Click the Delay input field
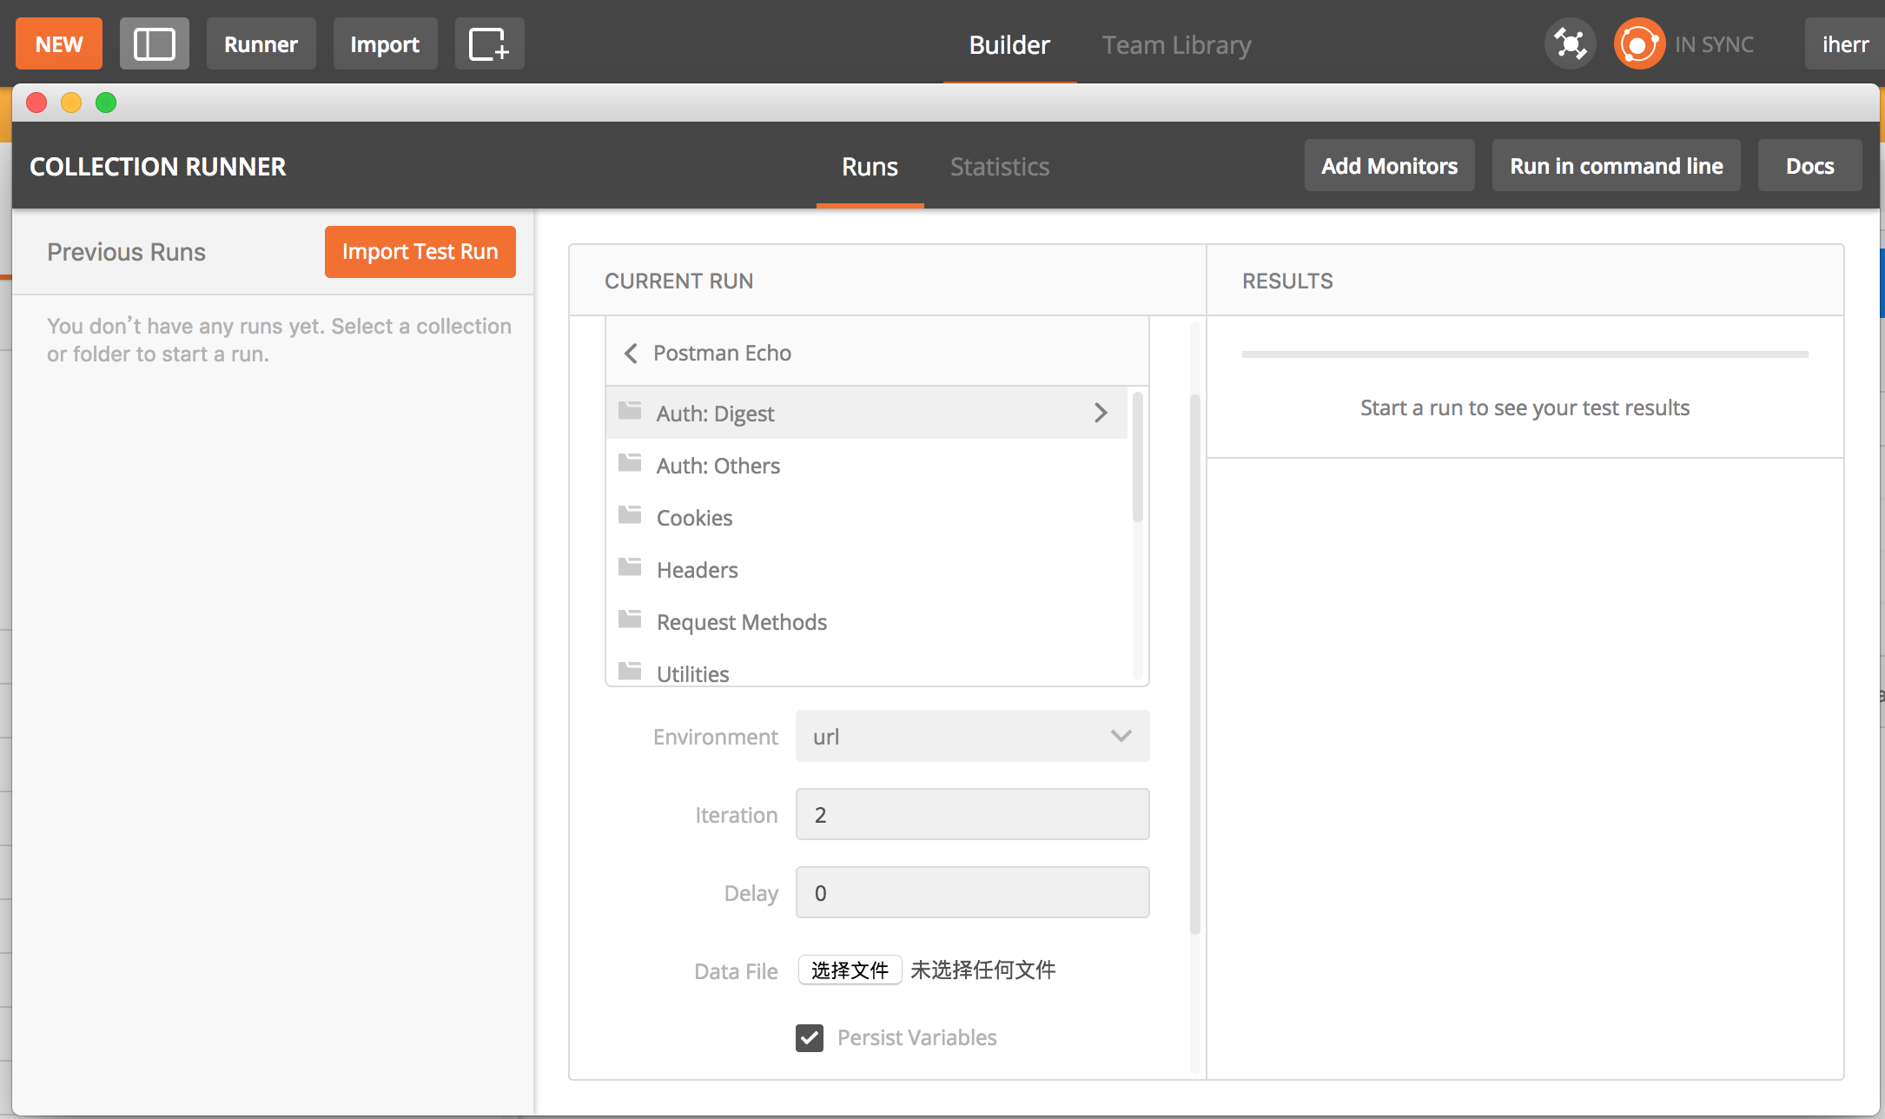This screenshot has width=1885, height=1119. pos(973,892)
